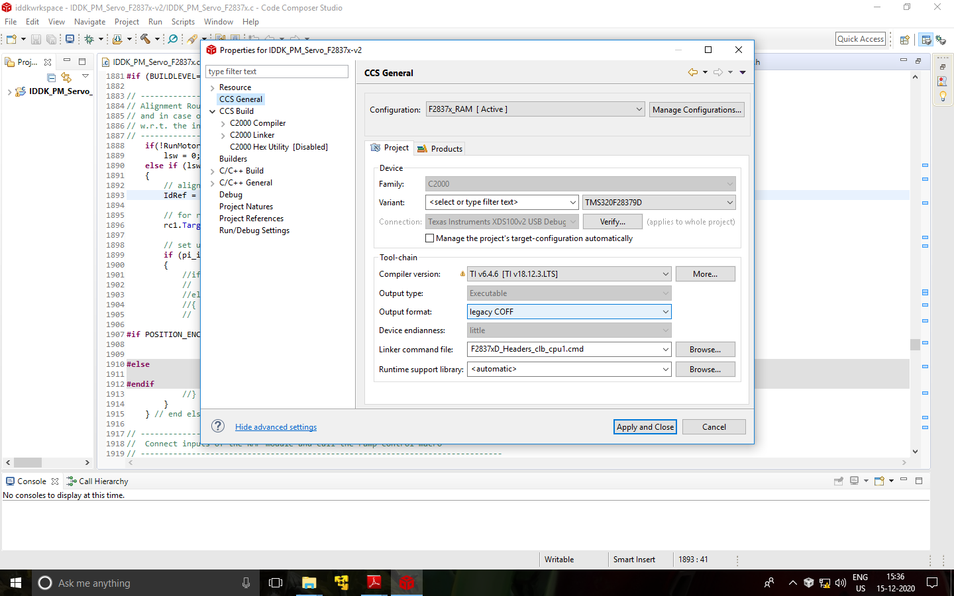Click the Open Console icon
Screen dimensions: 954x596
(880, 481)
